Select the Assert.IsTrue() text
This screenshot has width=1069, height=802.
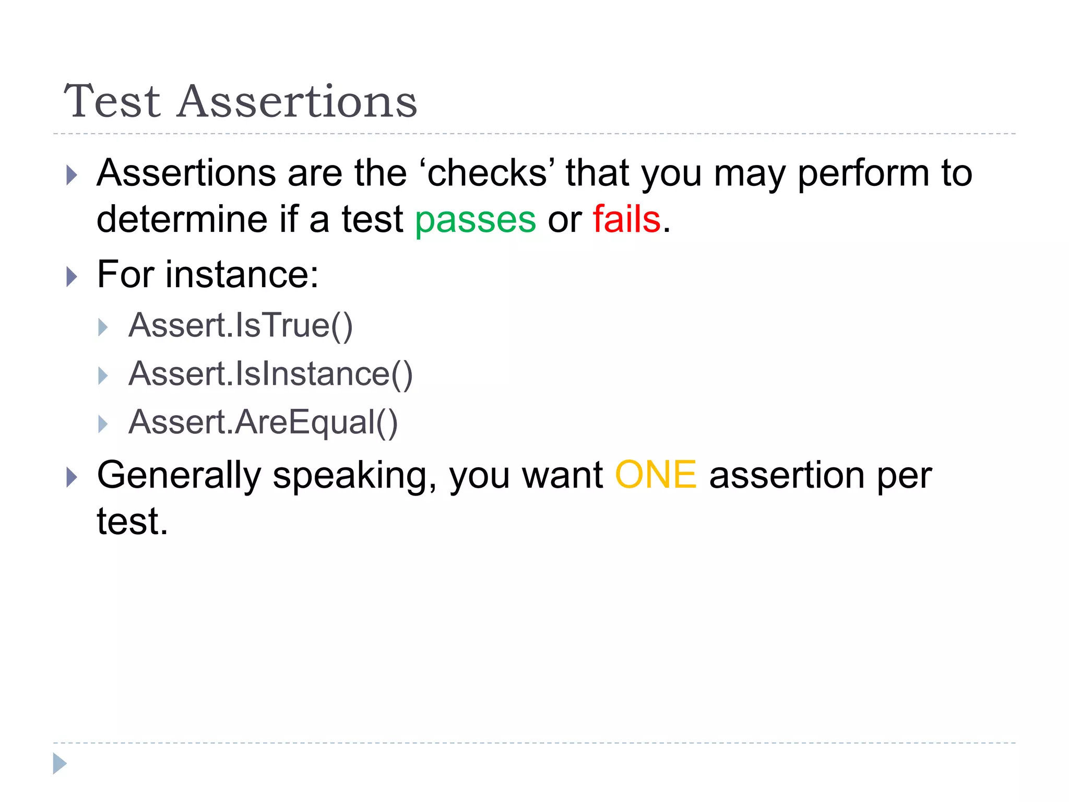pyautogui.click(x=241, y=326)
